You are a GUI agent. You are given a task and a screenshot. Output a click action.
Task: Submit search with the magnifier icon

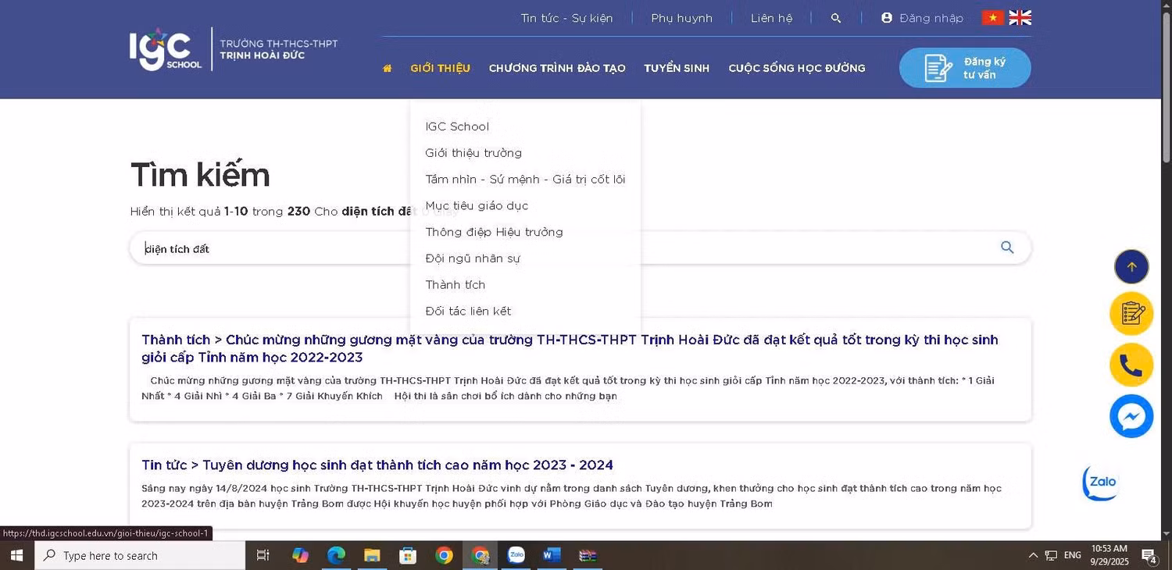pyautogui.click(x=1007, y=248)
